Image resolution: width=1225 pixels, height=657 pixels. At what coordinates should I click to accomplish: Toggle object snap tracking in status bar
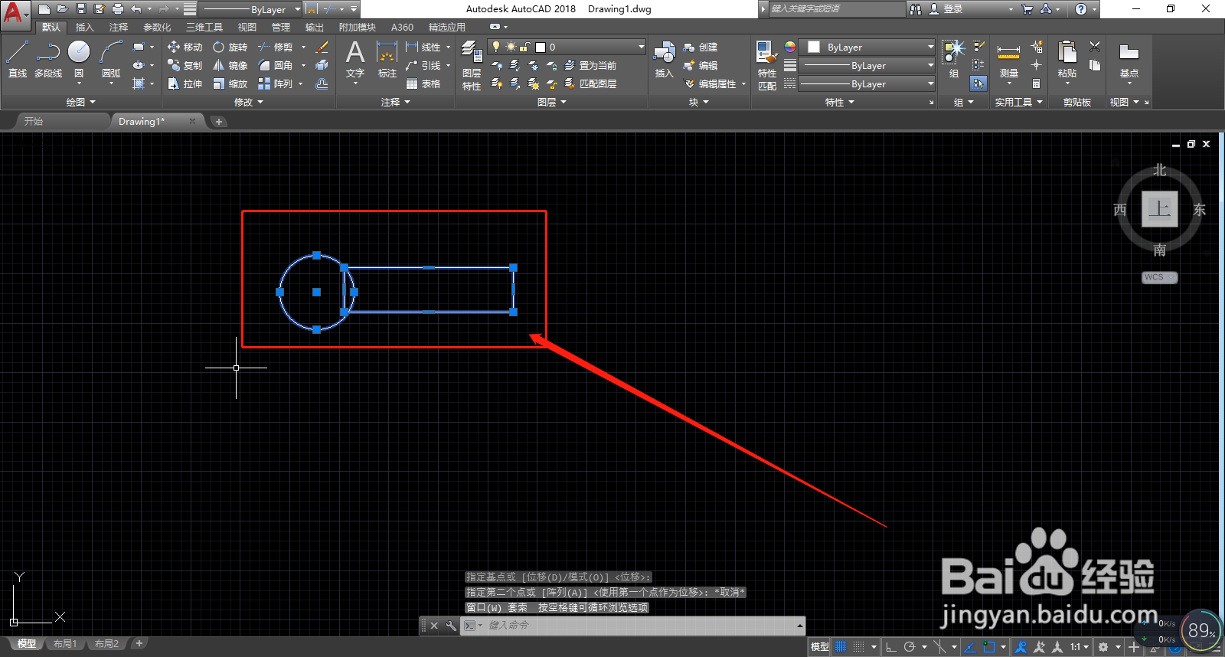[969, 647]
